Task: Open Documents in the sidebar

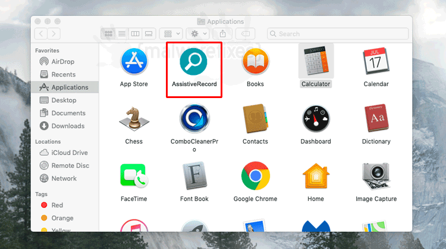Action: 65,113
